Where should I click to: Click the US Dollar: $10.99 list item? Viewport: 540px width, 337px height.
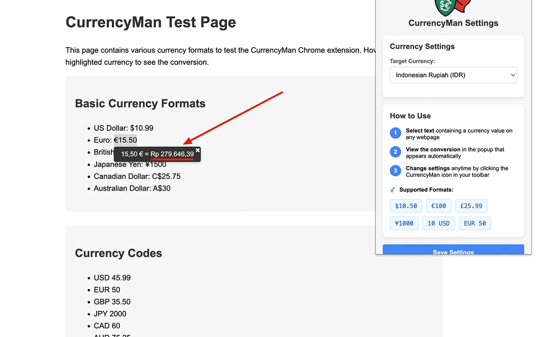(x=124, y=128)
